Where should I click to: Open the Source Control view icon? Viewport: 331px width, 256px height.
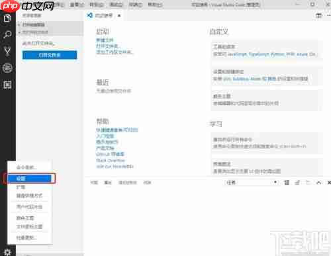7,51
